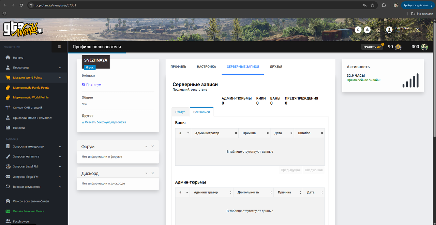Image resolution: width=436 pixels, height=225 pixels.
Task: Open the user dropdown chevron beside Snezhnaya
Action: point(418,30)
